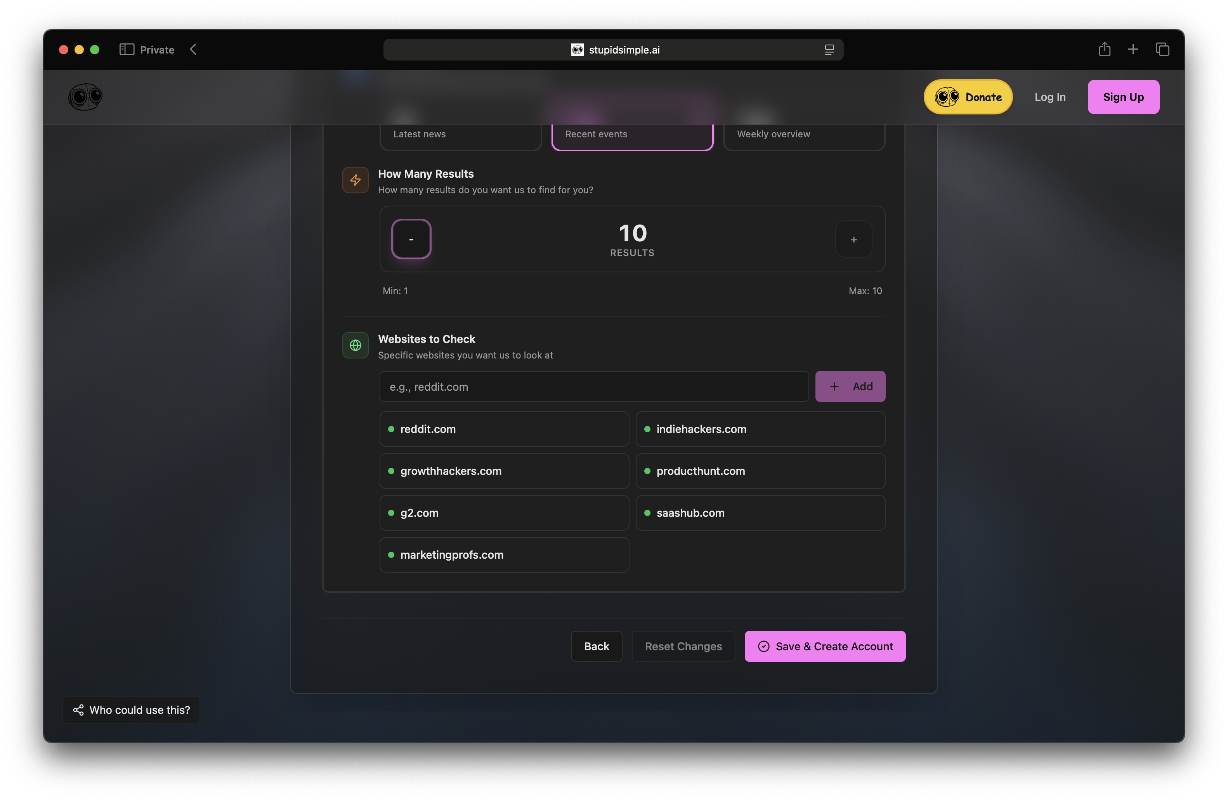Click the website input field
This screenshot has width=1228, height=800.
(593, 386)
